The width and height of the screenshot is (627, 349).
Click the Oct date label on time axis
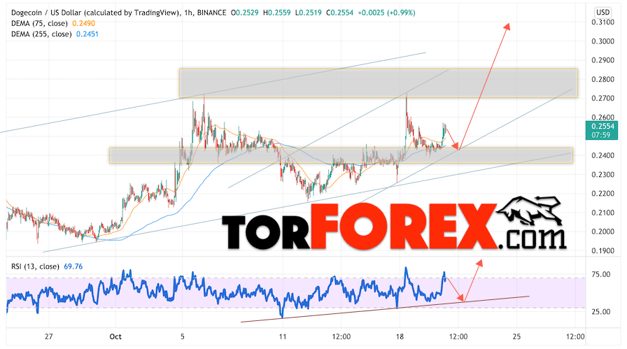point(115,336)
